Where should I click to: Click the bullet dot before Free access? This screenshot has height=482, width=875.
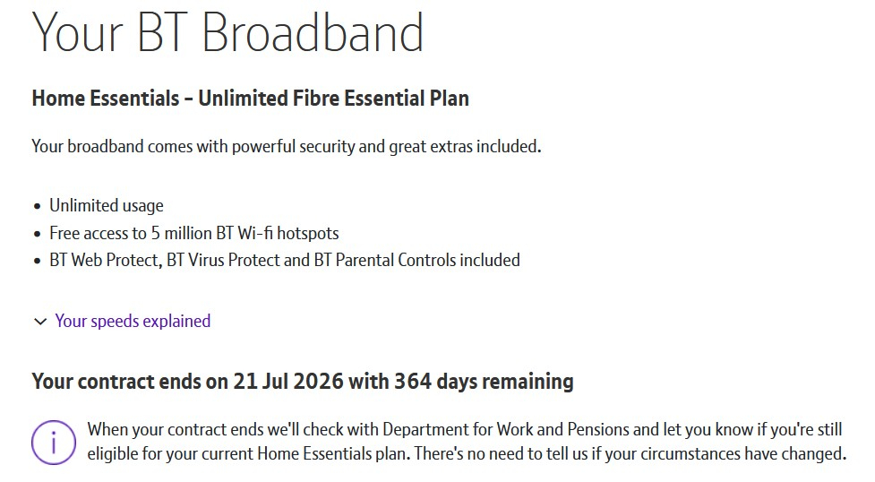pyautogui.click(x=38, y=234)
